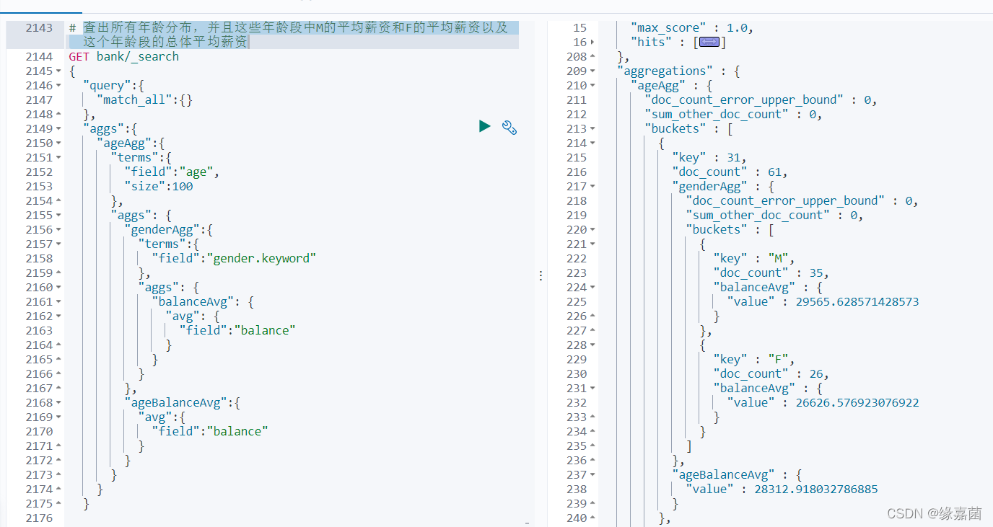
Task: Click "doc_count_error_upper_bound" on line 211
Action: pyautogui.click(x=744, y=100)
